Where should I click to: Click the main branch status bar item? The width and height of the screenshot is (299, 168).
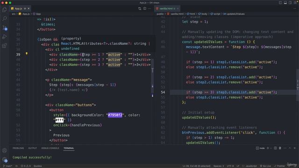[7, 166]
